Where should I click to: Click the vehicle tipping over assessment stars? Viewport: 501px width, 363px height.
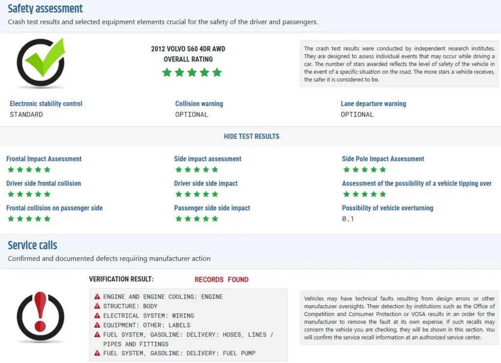coord(364,194)
